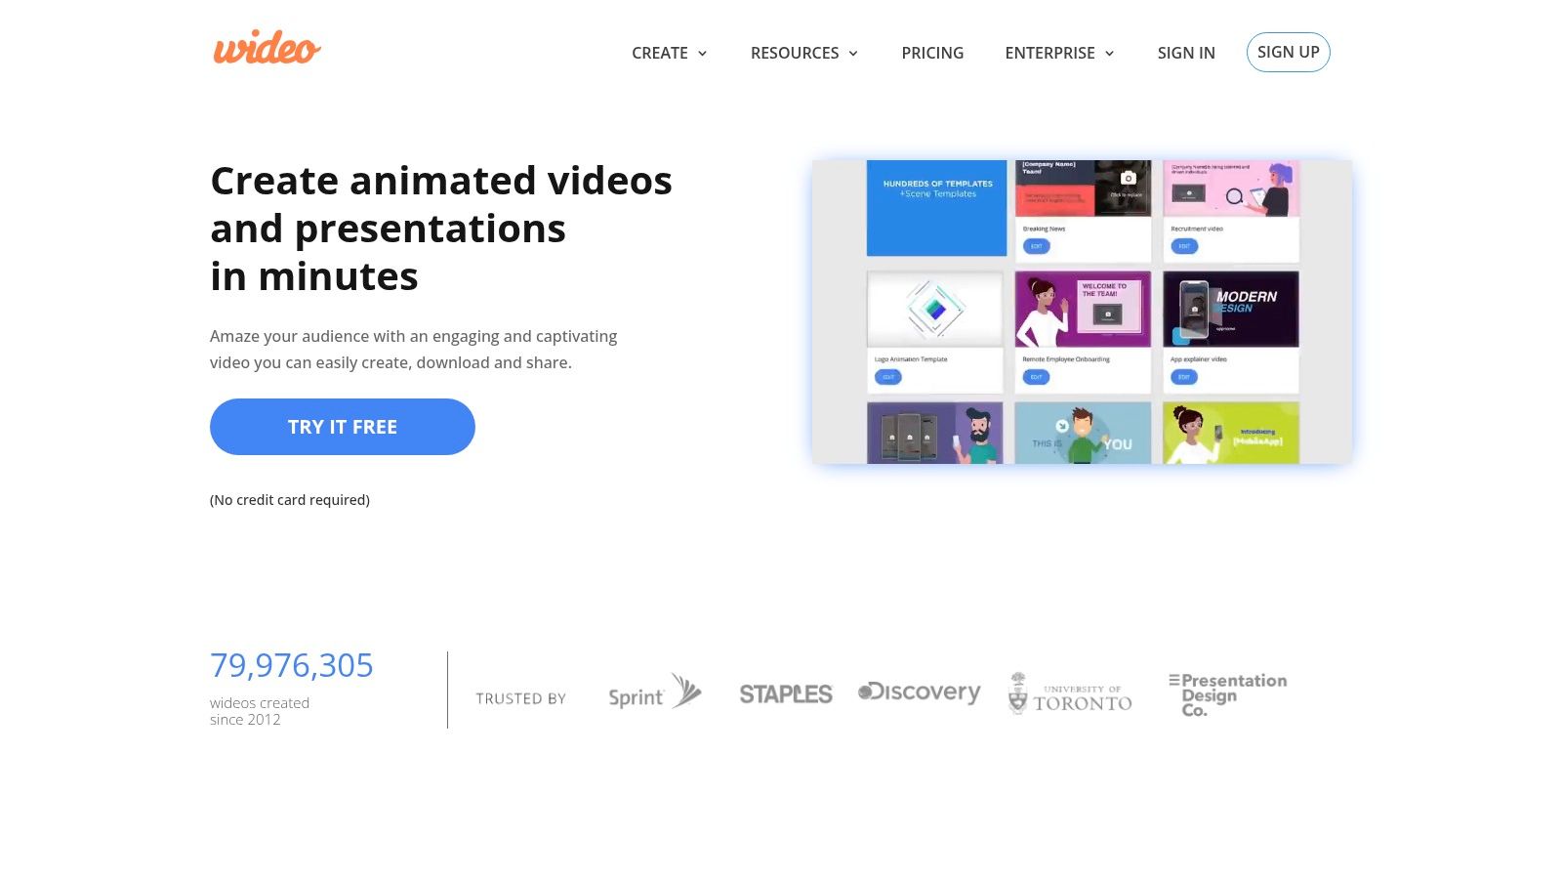
Task: Click the SIGN UP button
Action: 1288,52
